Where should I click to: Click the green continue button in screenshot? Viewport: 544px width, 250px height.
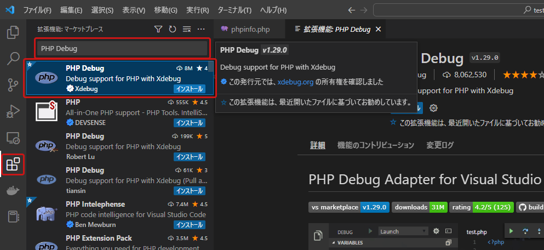coord(511,231)
